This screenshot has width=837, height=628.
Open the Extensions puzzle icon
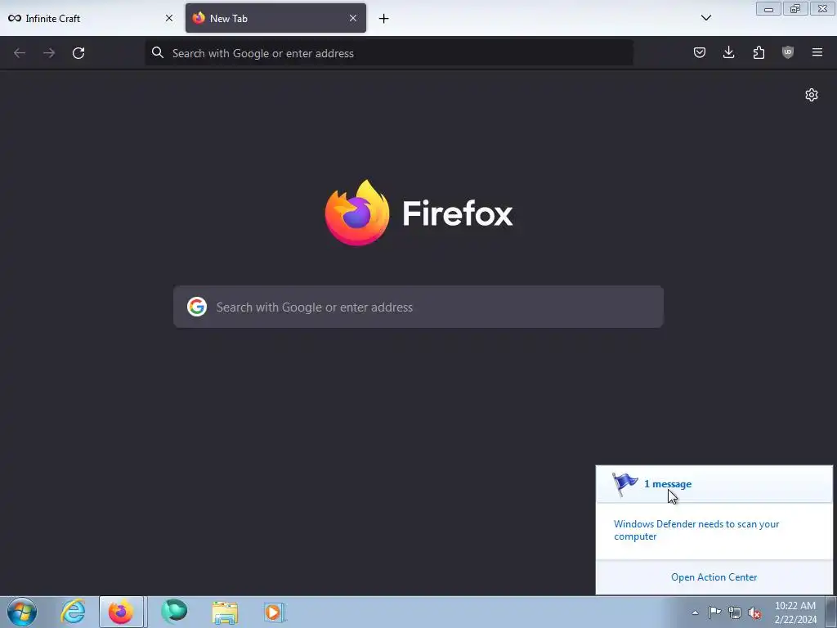coord(759,52)
